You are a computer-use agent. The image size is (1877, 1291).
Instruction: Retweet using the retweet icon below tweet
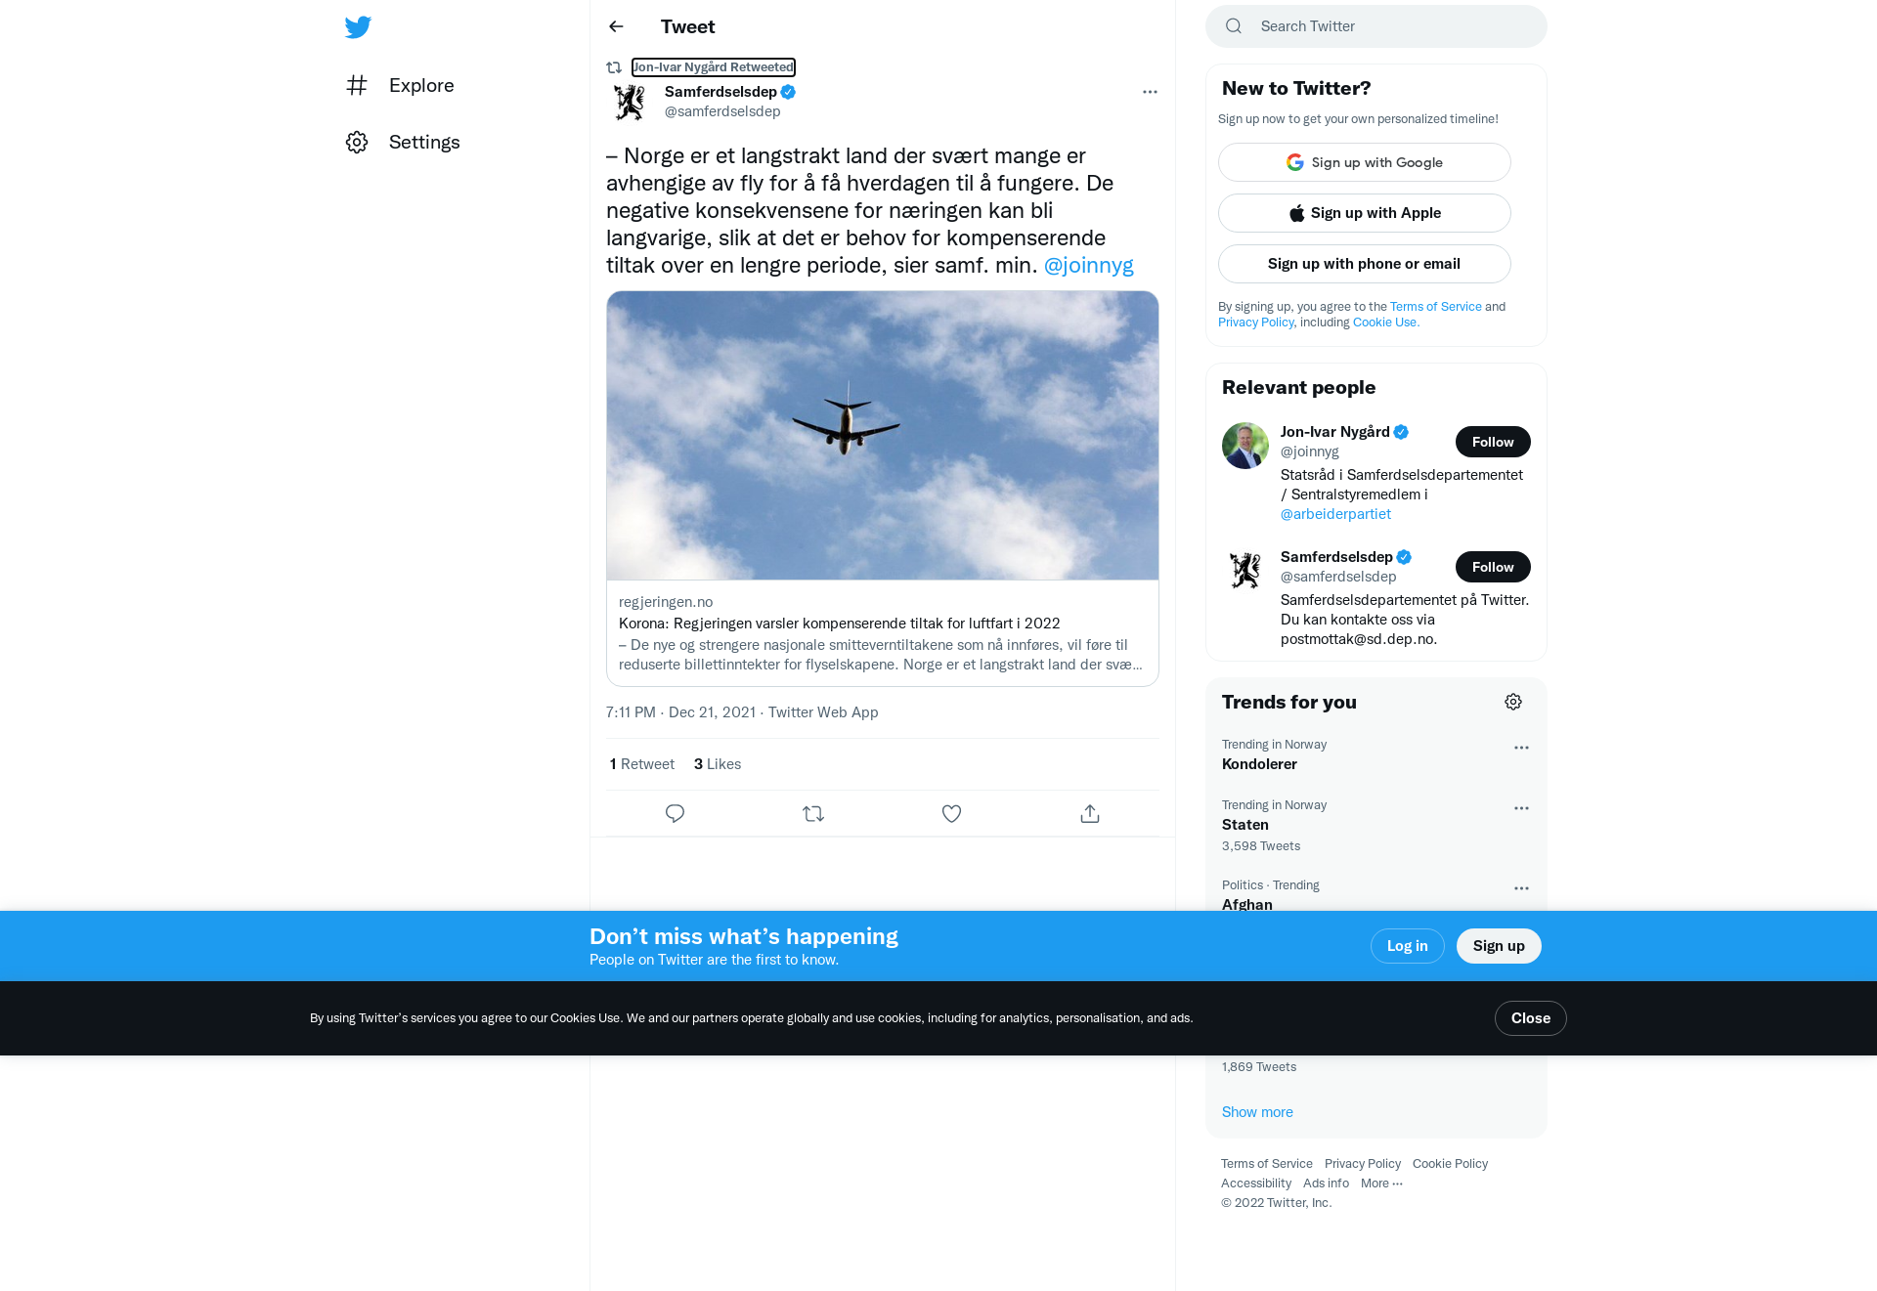(x=813, y=813)
